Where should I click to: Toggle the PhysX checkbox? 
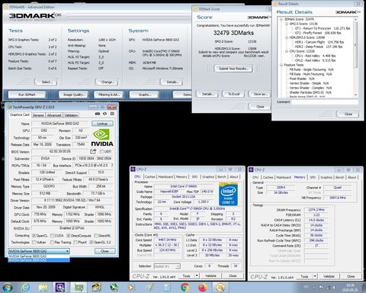pyautogui.click(x=75, y=242)
